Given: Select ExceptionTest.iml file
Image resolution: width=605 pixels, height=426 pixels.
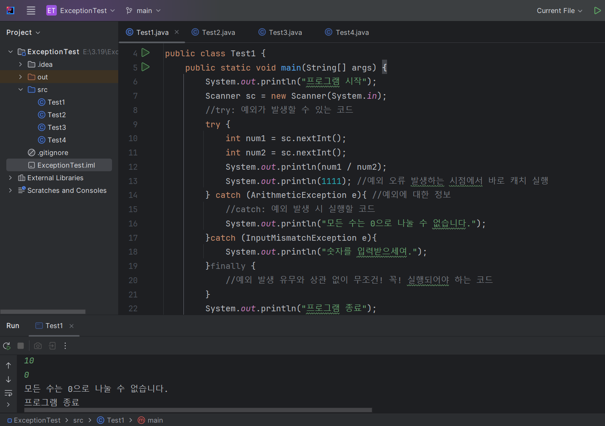Looking at the screenshot, I should coord(59,165).
